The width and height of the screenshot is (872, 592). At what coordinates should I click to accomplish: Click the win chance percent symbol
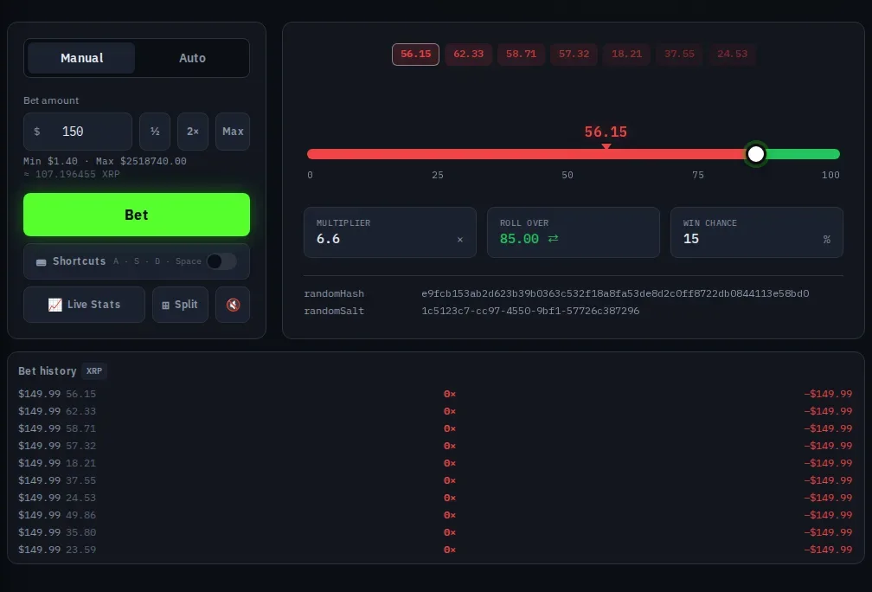coord(826,239)
